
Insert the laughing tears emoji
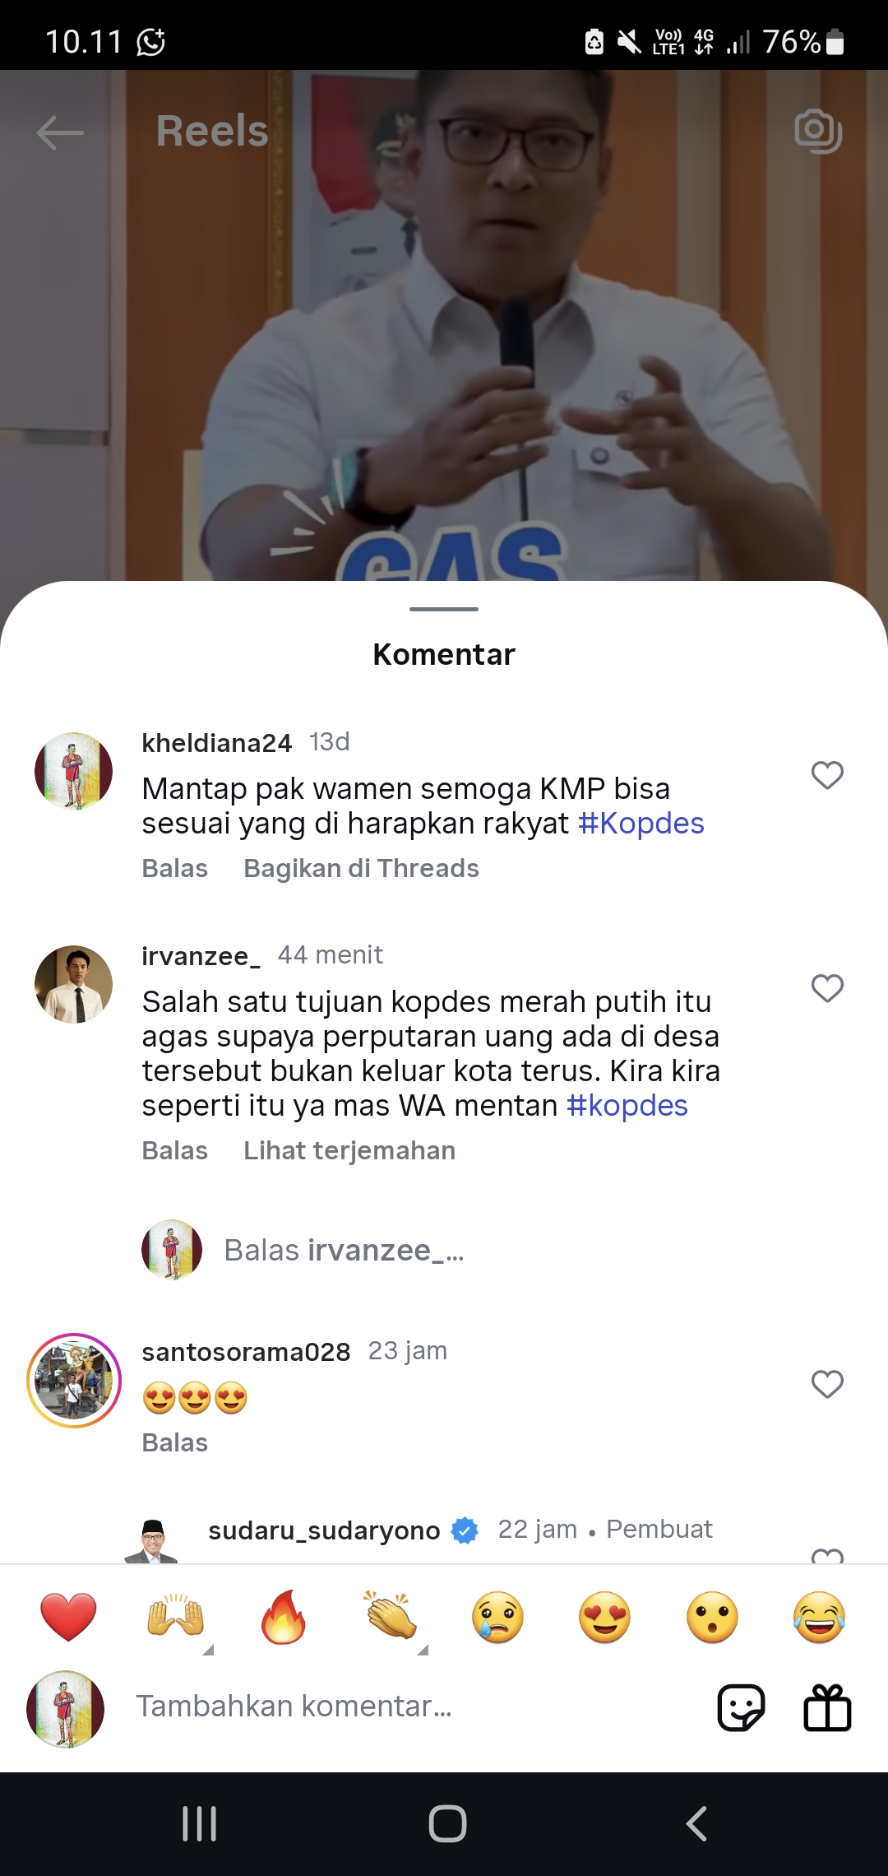[x=820, y=1617]
